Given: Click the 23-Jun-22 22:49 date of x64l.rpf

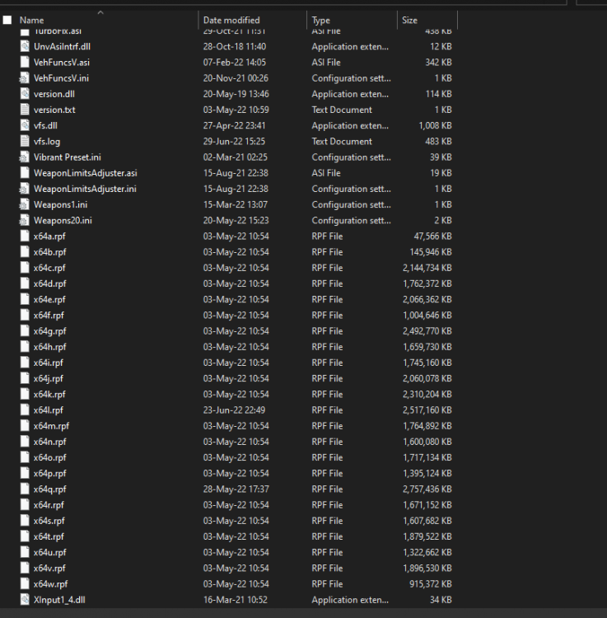Looking at the screenshot, I should [234, 410].
